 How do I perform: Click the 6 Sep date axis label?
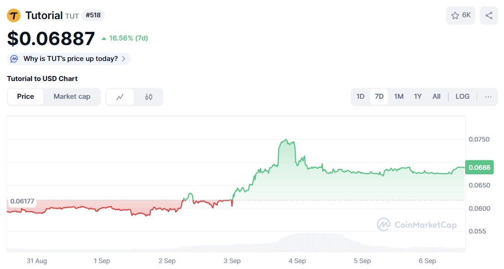pos(427,261)
